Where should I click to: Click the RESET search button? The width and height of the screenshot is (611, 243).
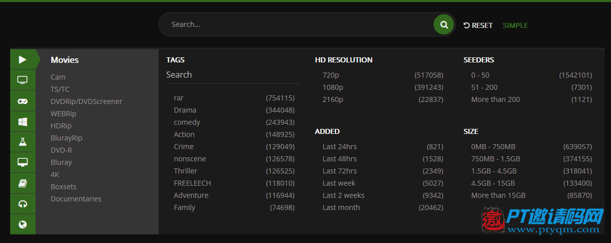pos(478,25)
